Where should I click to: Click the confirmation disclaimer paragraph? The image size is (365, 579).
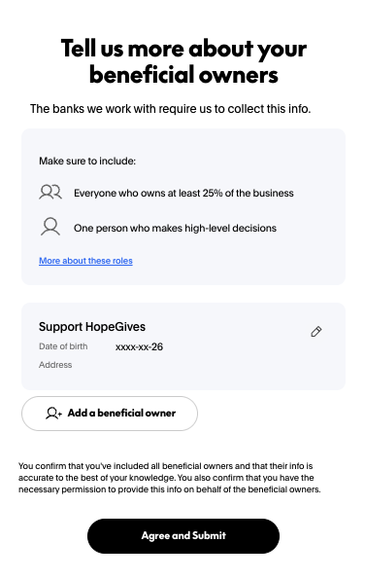pyautogui.click(x=170, y=478)
